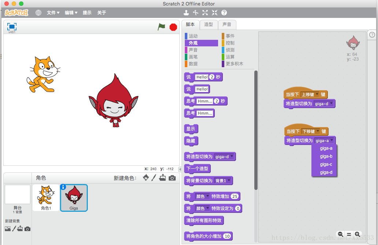The image size is (378, 245).
Task: Choose new sprite from library icon
Action: (146, 178)
